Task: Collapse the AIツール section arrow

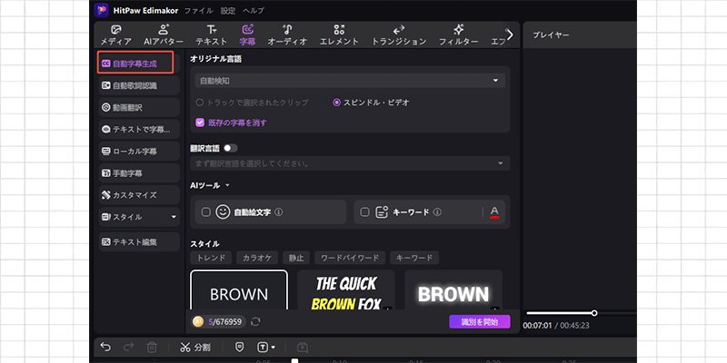Action: point(227,185)
